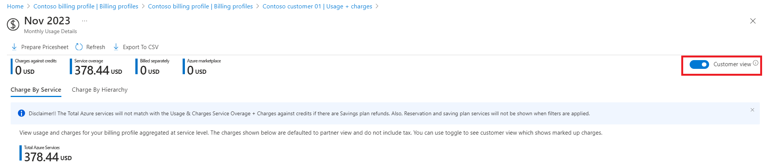The width and height of the screenshot is (764, 167).
Task: Switch to the Charge By Hierarchy tab
Action: pyautogui.click(x=100, y=90)
